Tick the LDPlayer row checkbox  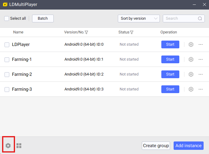point(7,45)
